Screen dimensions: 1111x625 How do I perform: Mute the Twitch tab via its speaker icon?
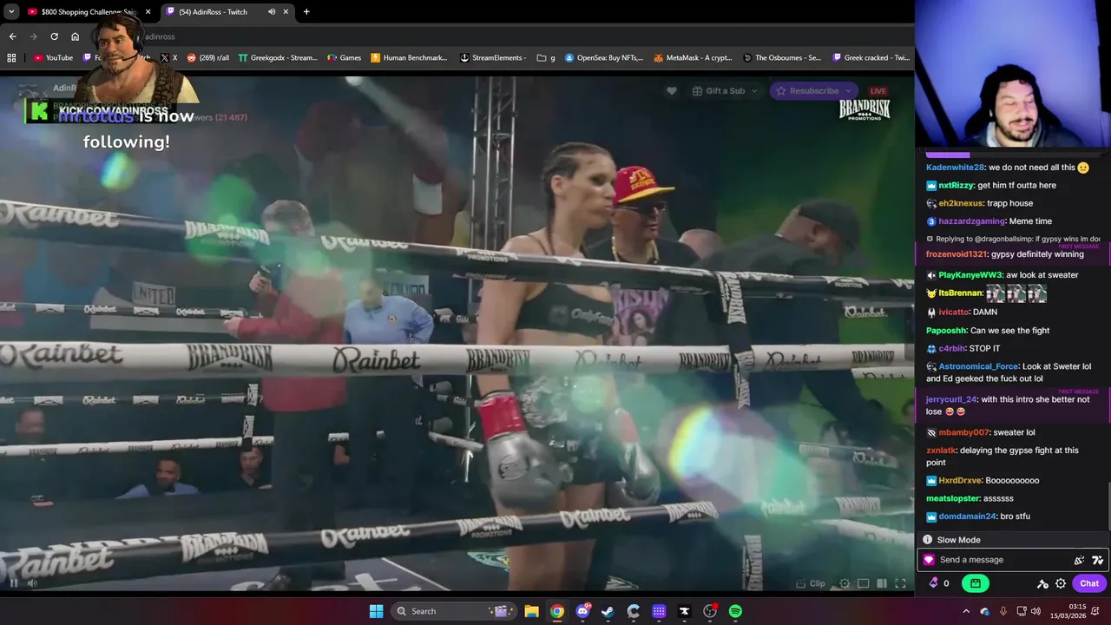272,11
